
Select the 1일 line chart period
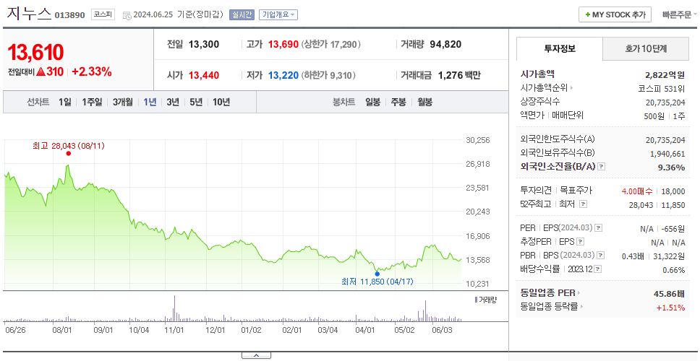click(65, 102)
